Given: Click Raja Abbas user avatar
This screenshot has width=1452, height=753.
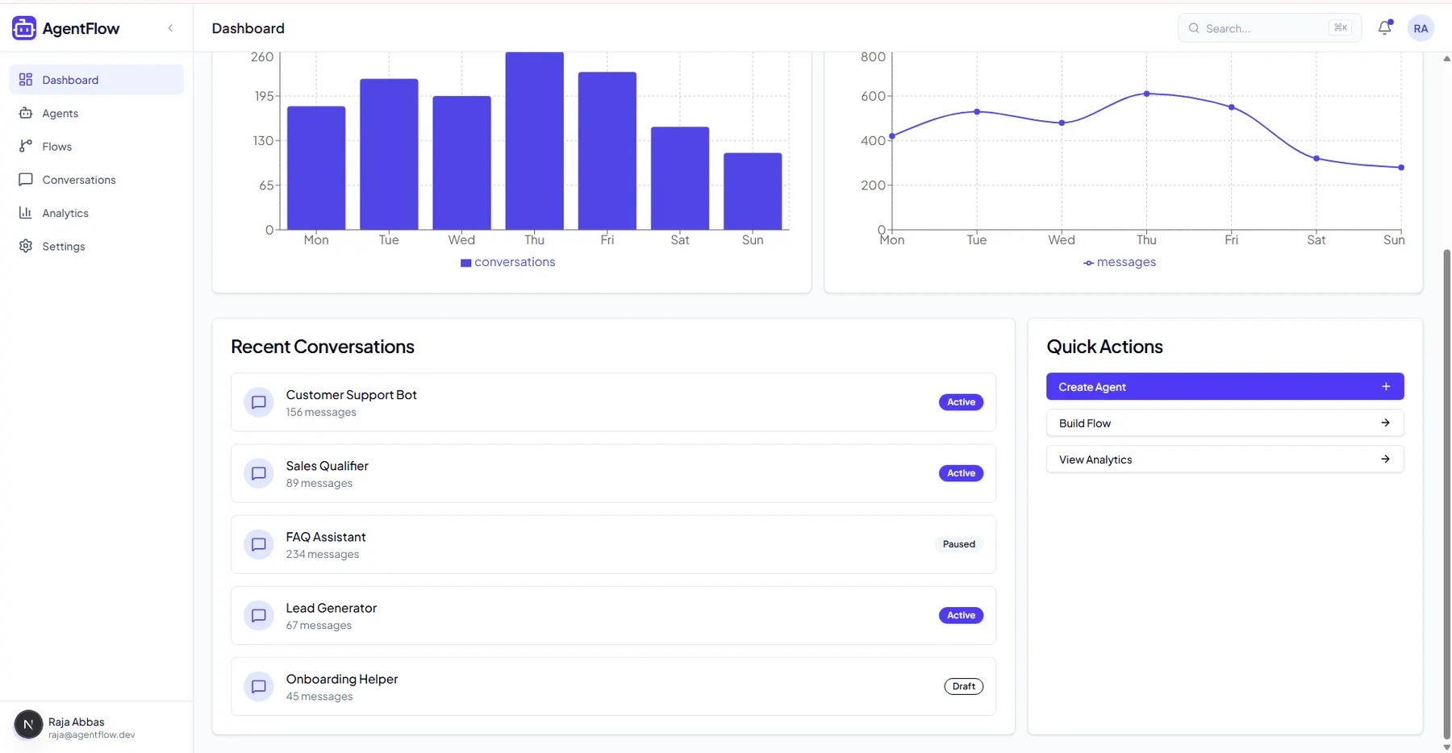Looking at the screenshot, I should tap(28, 725).
